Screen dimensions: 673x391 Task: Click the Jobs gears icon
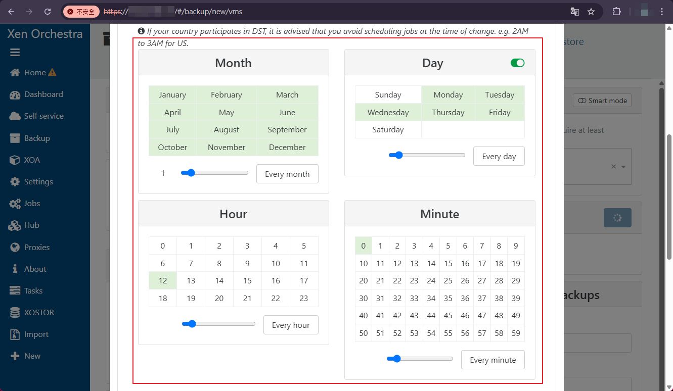(15, 204)
